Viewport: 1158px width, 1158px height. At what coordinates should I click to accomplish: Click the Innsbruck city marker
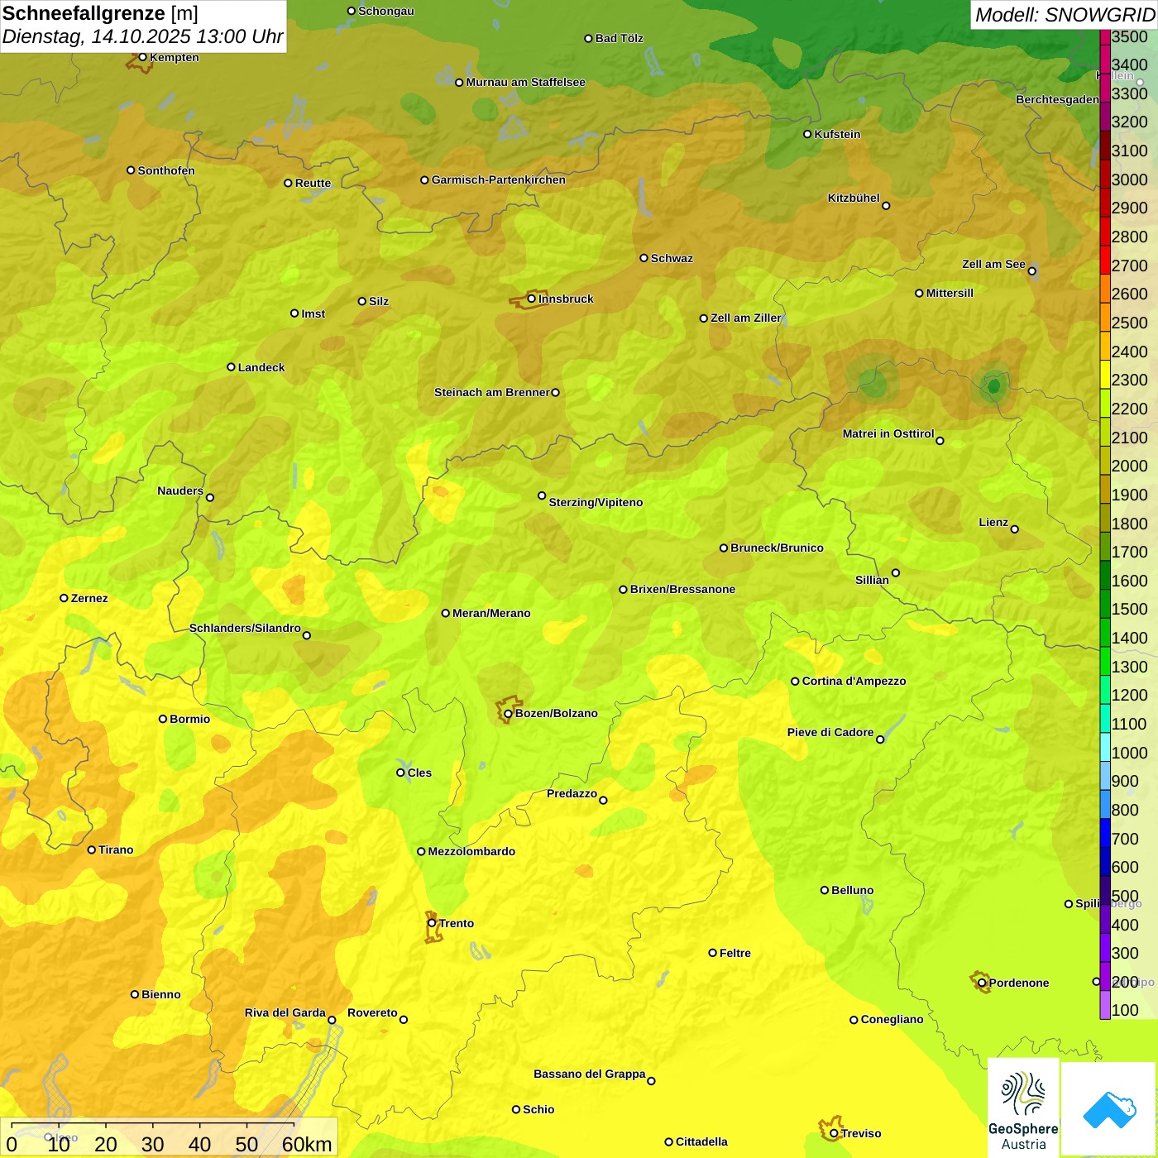click(x=532, y=299)
